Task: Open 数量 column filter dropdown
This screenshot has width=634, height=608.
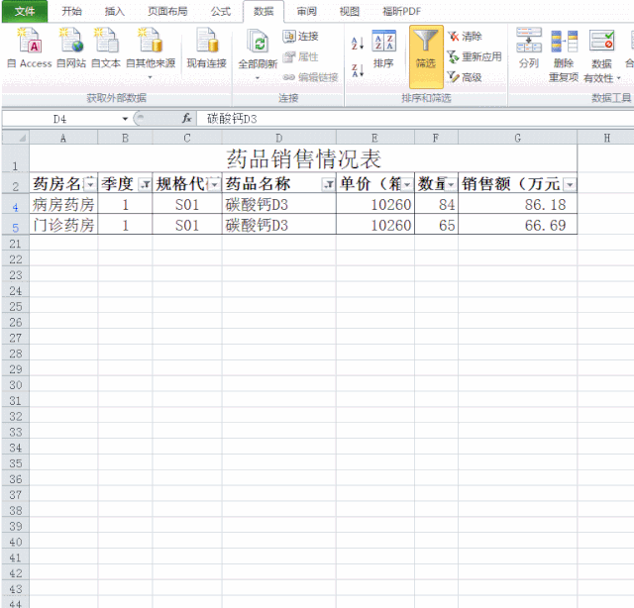Action: pos(451,185)
